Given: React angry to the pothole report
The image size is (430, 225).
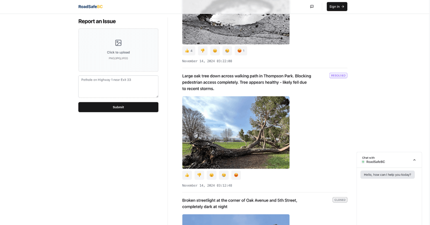Looking at the screenshot, I should coord(241,50).
